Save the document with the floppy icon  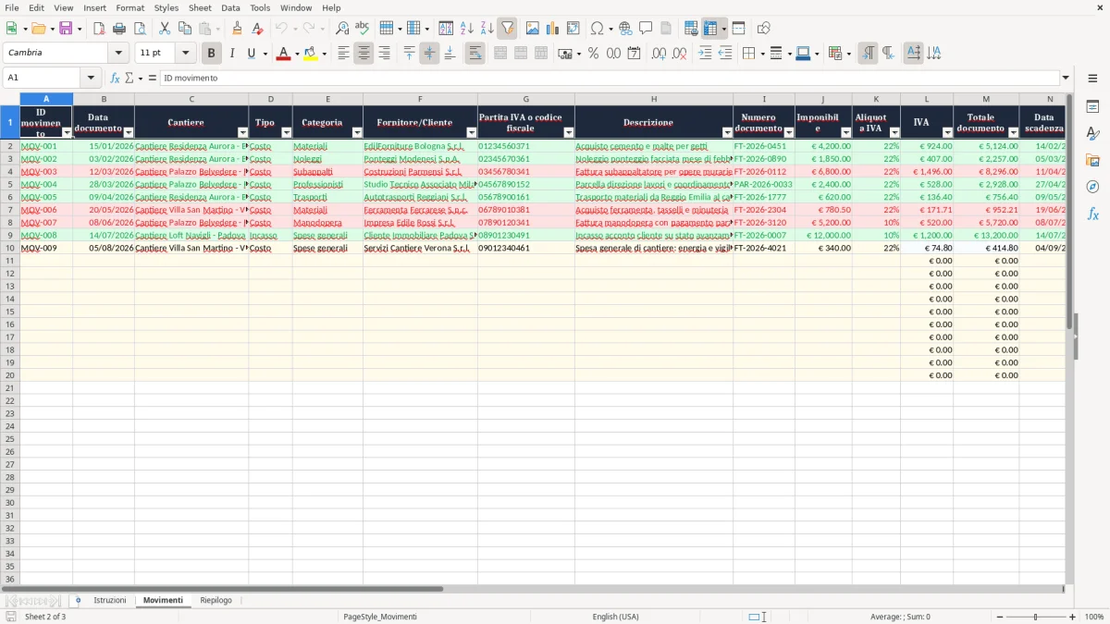coord(66,29)
